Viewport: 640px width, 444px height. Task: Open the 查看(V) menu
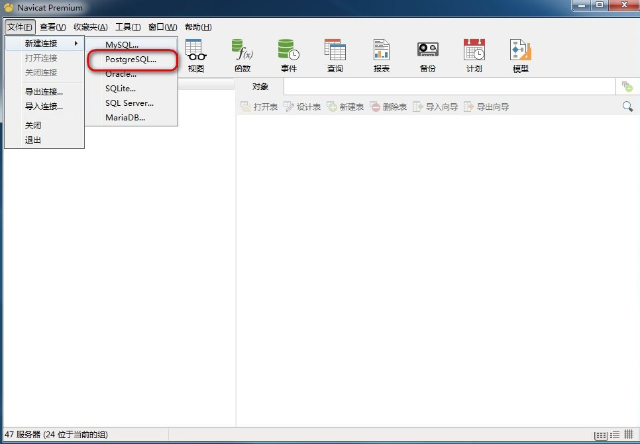click(52, 27)
